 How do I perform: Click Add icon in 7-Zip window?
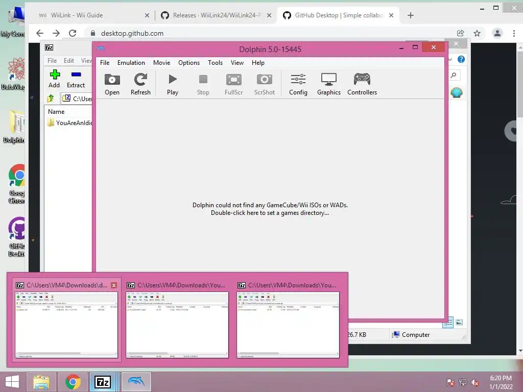54,79
